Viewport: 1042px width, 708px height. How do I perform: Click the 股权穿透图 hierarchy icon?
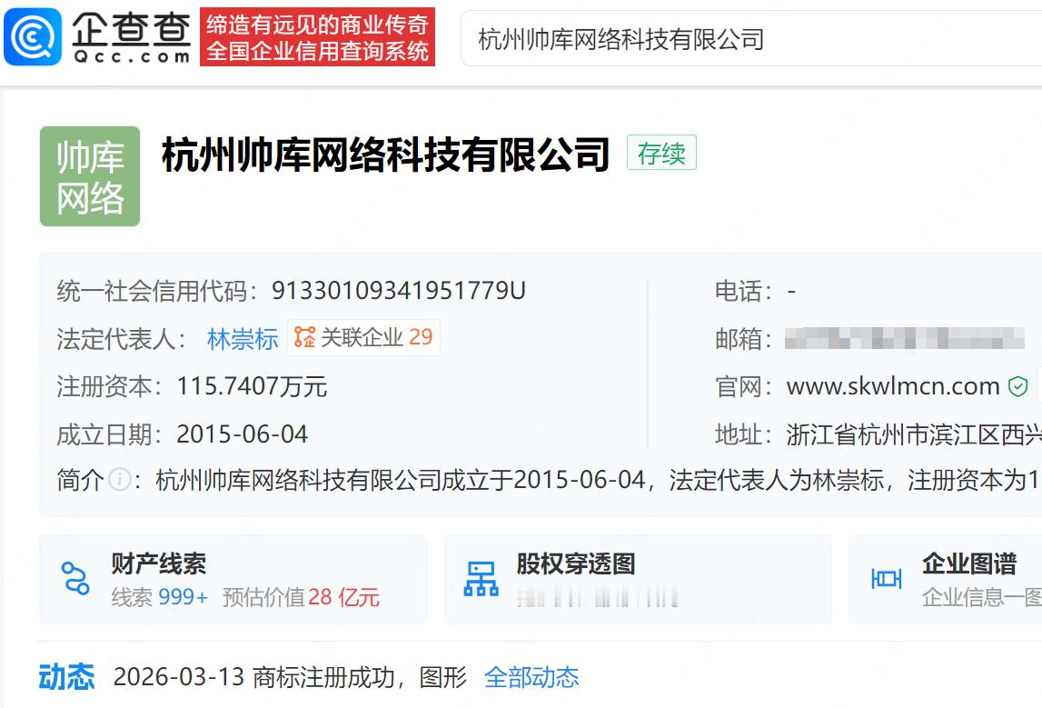(481, 578)
